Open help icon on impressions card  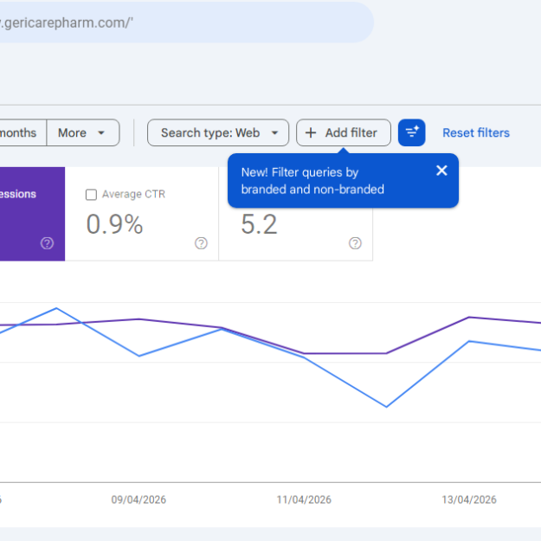(x=47, y=243)
